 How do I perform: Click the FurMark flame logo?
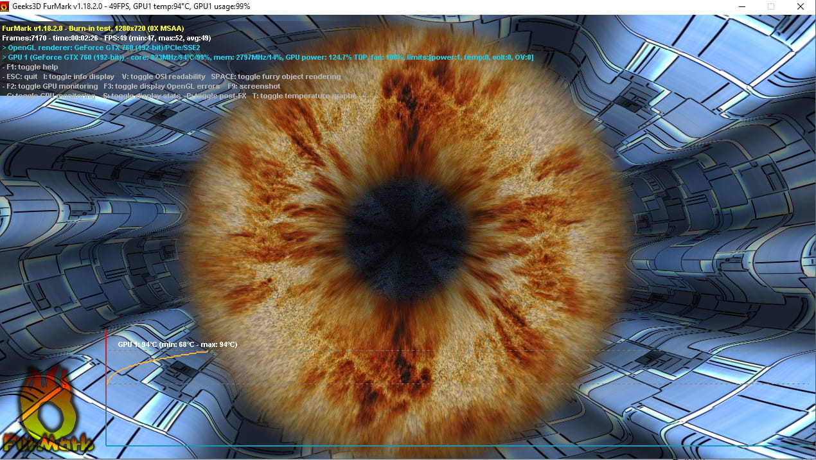[x=47, y=410]
